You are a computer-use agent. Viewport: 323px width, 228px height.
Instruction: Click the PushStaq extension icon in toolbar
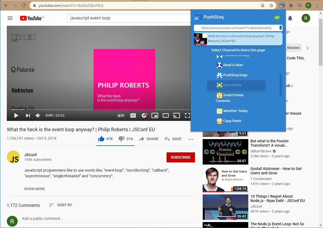(282, 5)
